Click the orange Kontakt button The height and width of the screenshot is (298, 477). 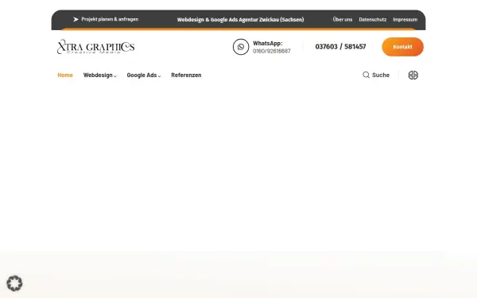point(402,47)
